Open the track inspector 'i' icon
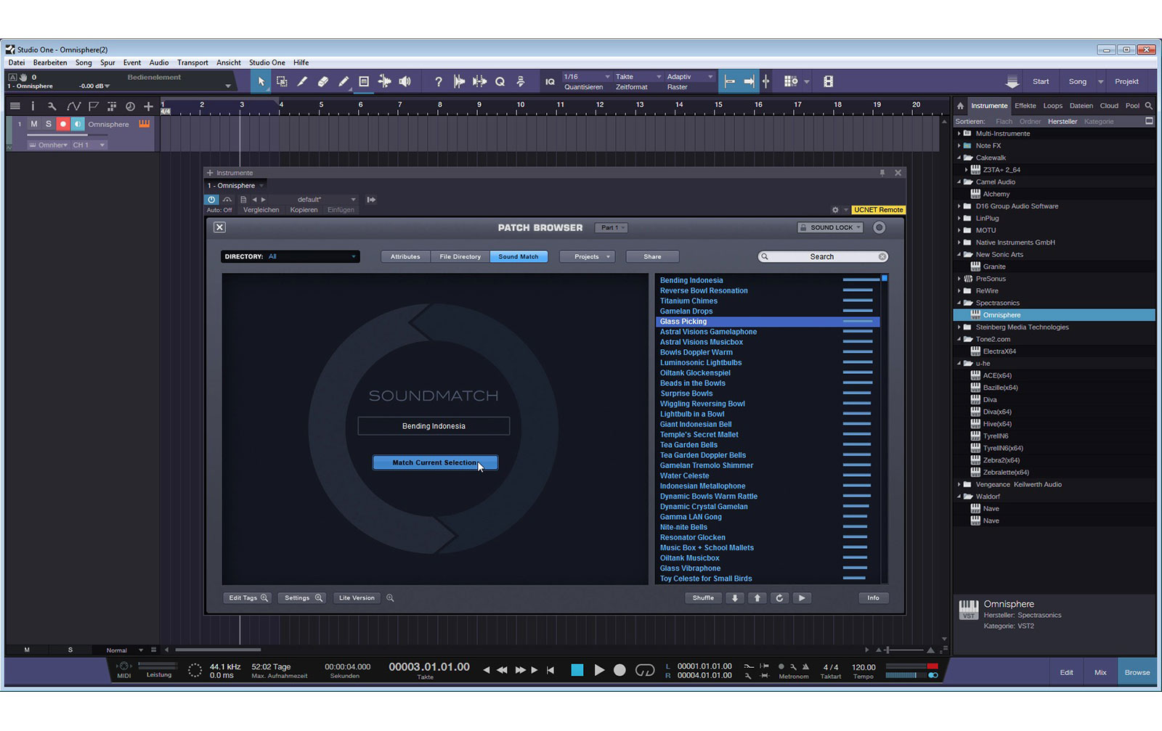This screenshot has height=731, width=1162. coord(33,106)
